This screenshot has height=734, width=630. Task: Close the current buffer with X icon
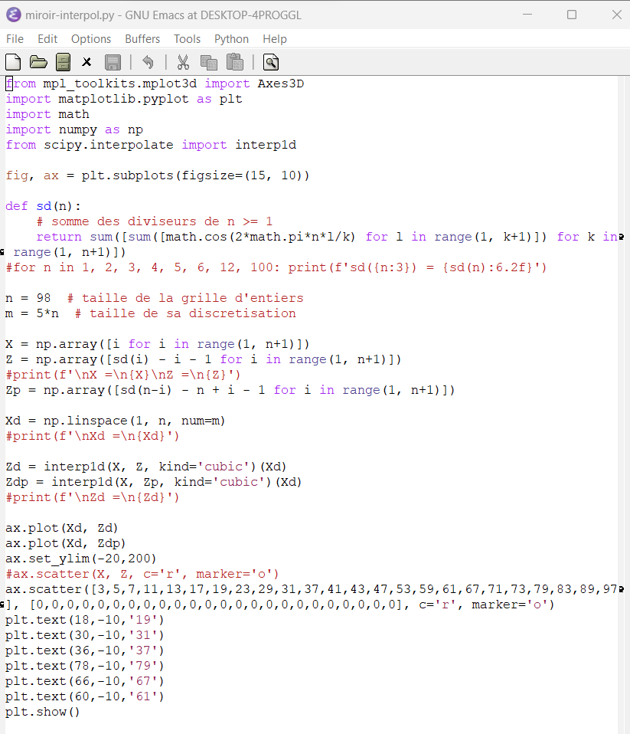pyautogui.click(x=87, y=62)
